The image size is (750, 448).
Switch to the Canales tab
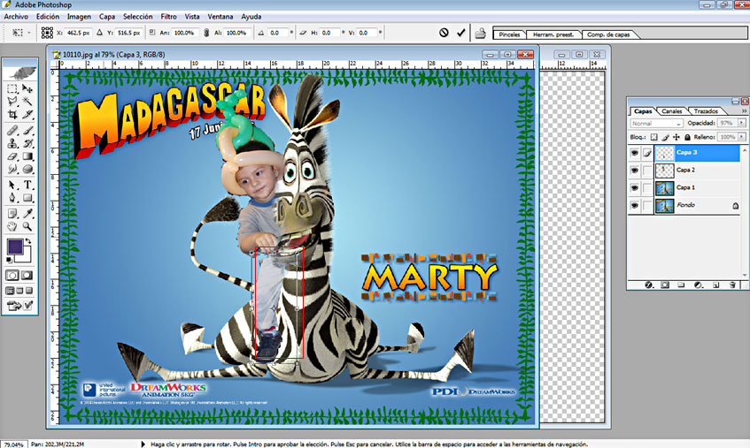tap(672, 111)
